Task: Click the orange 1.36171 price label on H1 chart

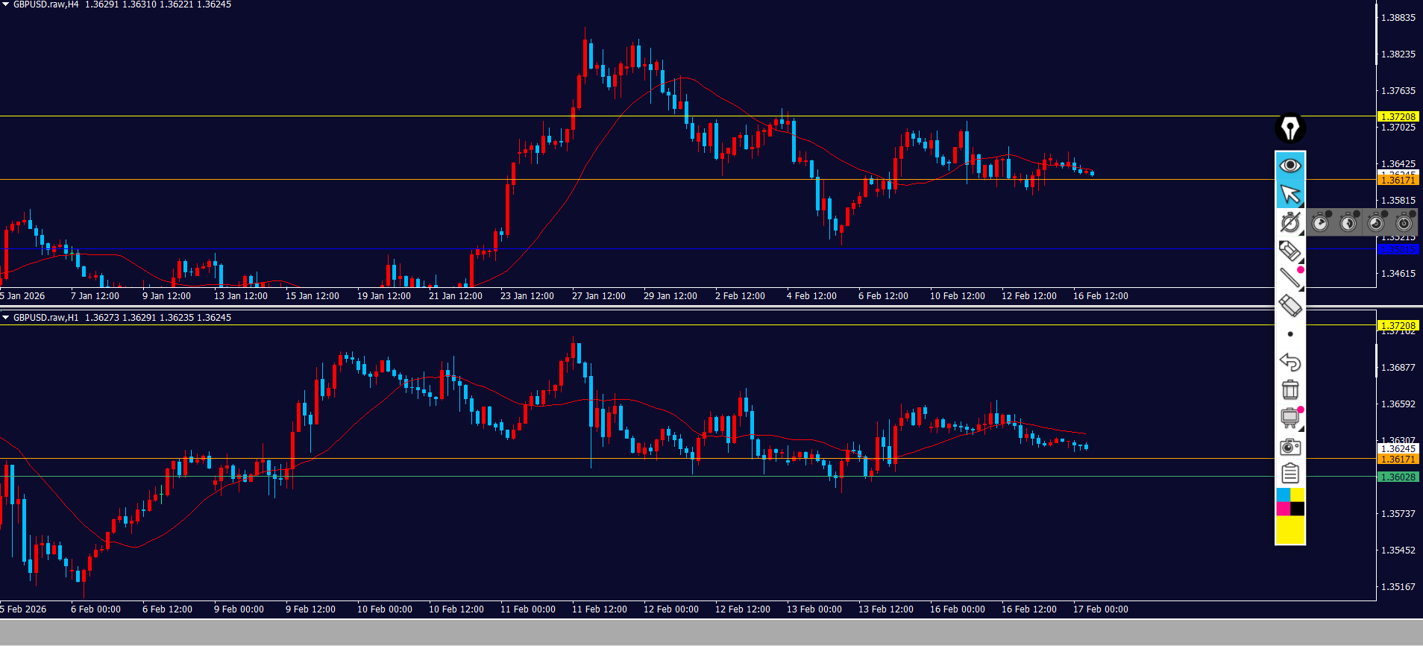Action: coord(1398,460)
